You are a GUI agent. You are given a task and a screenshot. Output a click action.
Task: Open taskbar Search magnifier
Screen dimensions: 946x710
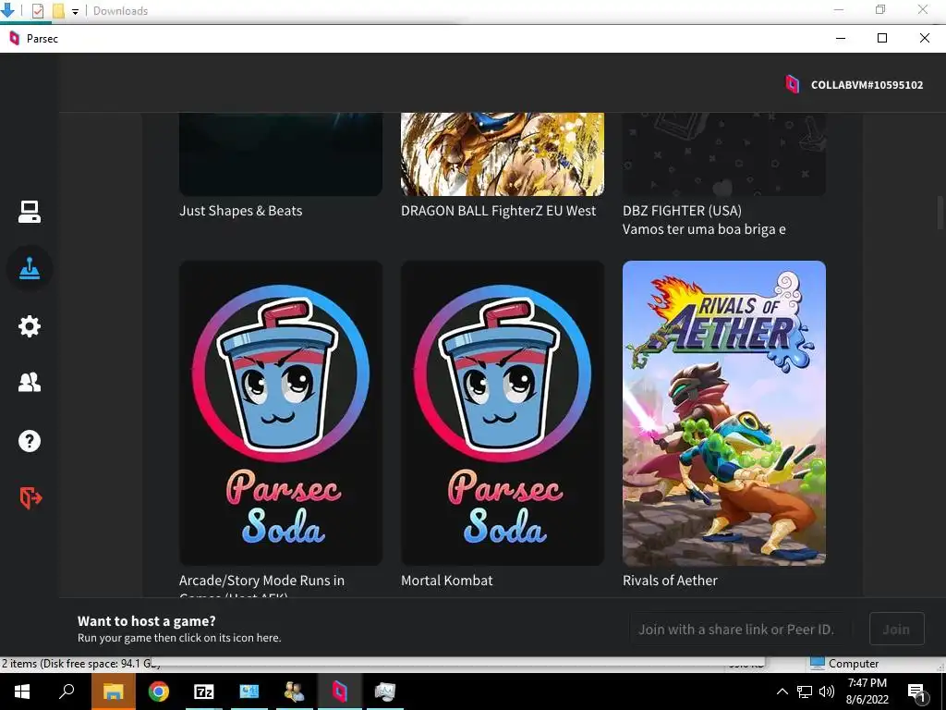[67, 692]
